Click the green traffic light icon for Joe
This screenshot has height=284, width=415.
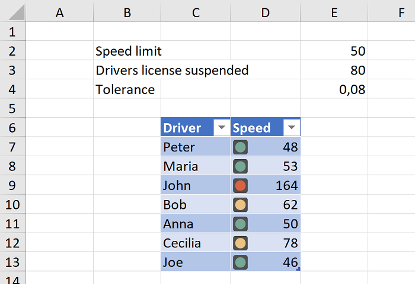coord(240,263)
